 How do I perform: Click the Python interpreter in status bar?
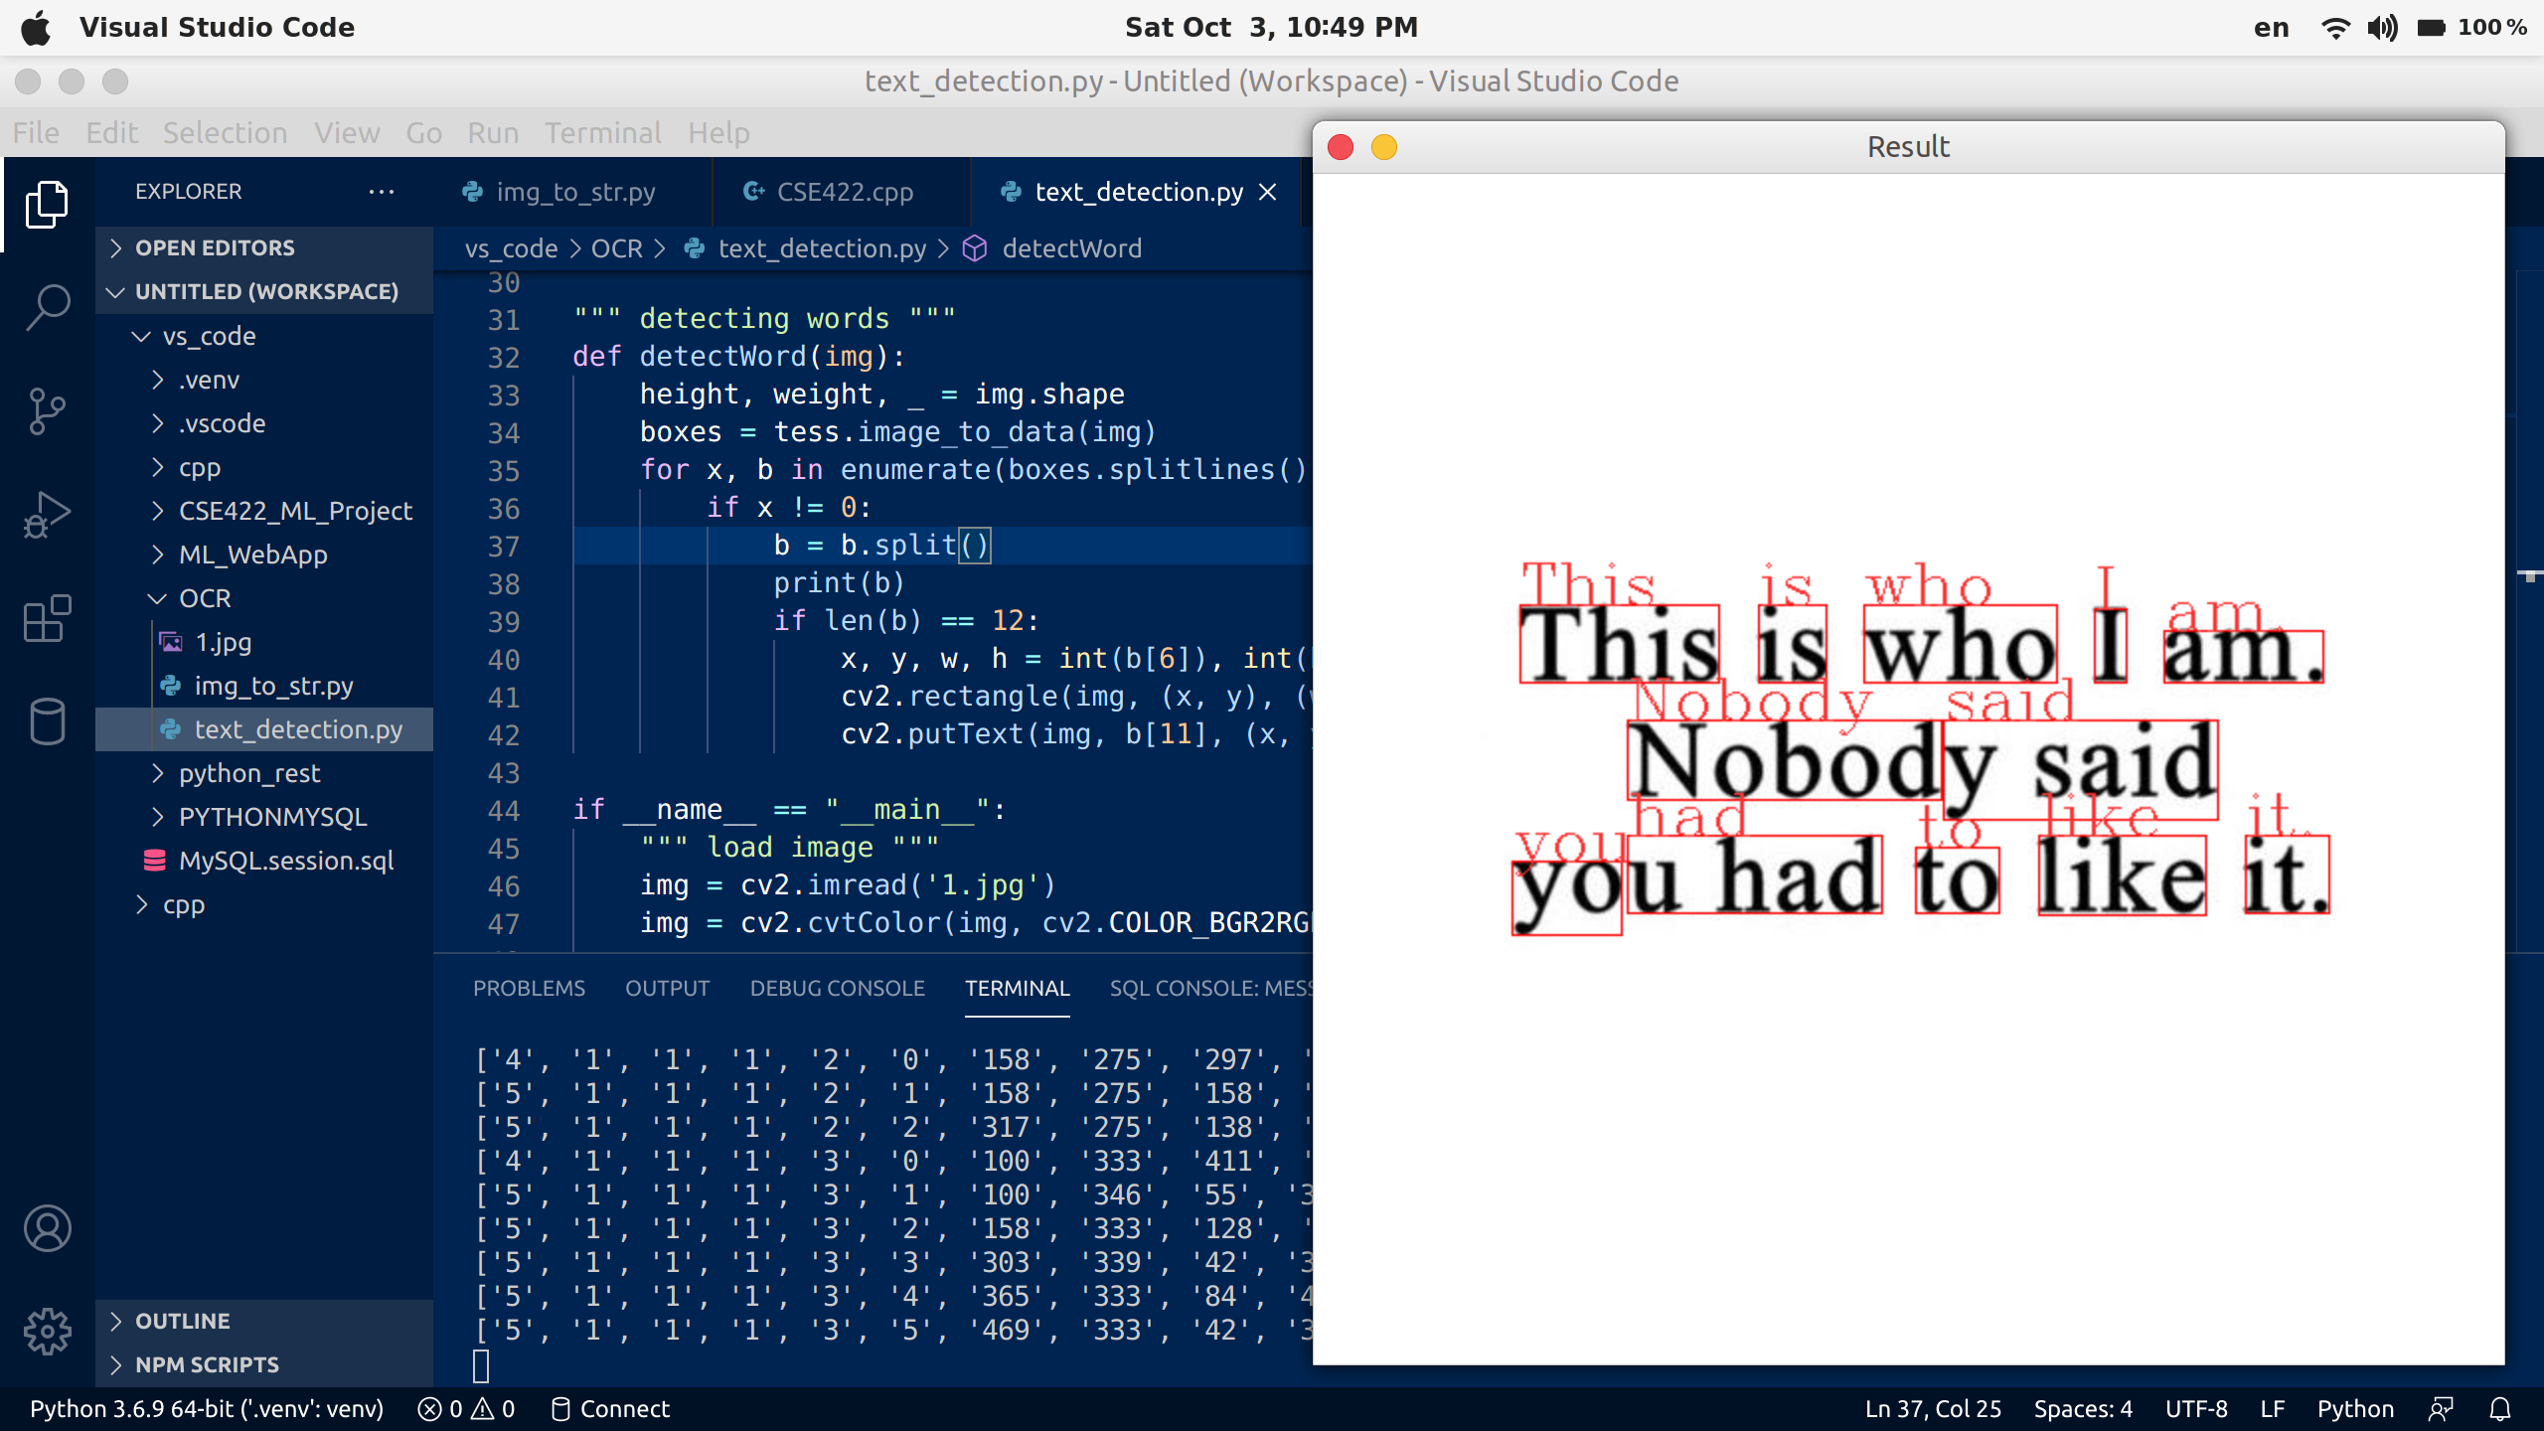pyautogui.click(x=207, y=1409)
